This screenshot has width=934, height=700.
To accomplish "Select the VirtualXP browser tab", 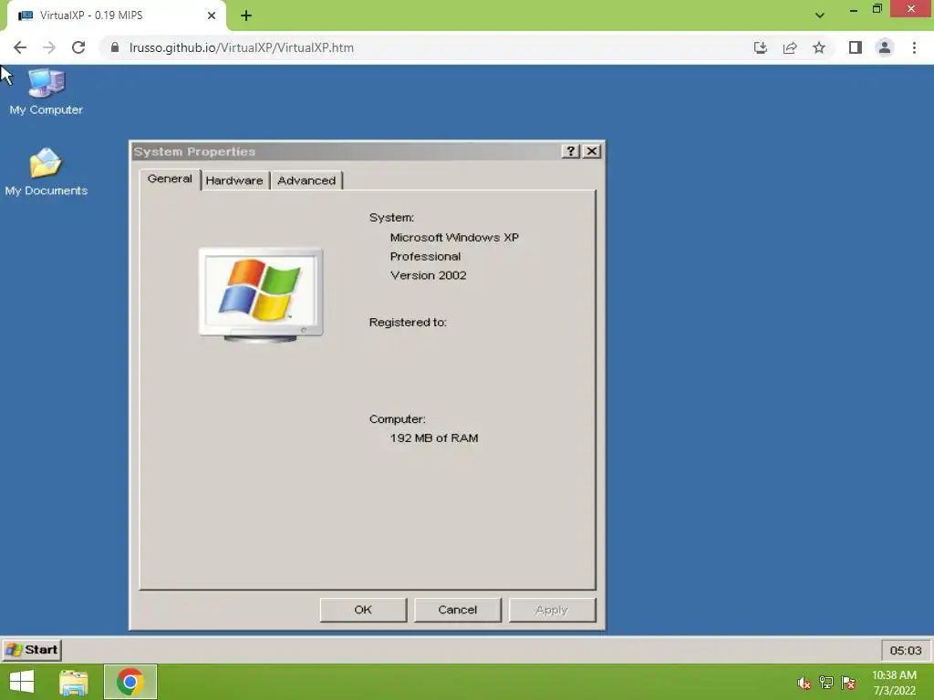I will pos(116,15).
